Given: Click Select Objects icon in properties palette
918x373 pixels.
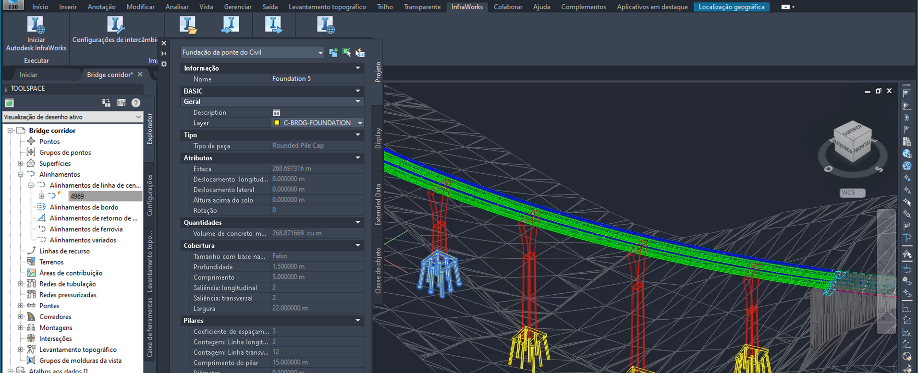Looking at the screenshot, I should click(x=346, y=52).
